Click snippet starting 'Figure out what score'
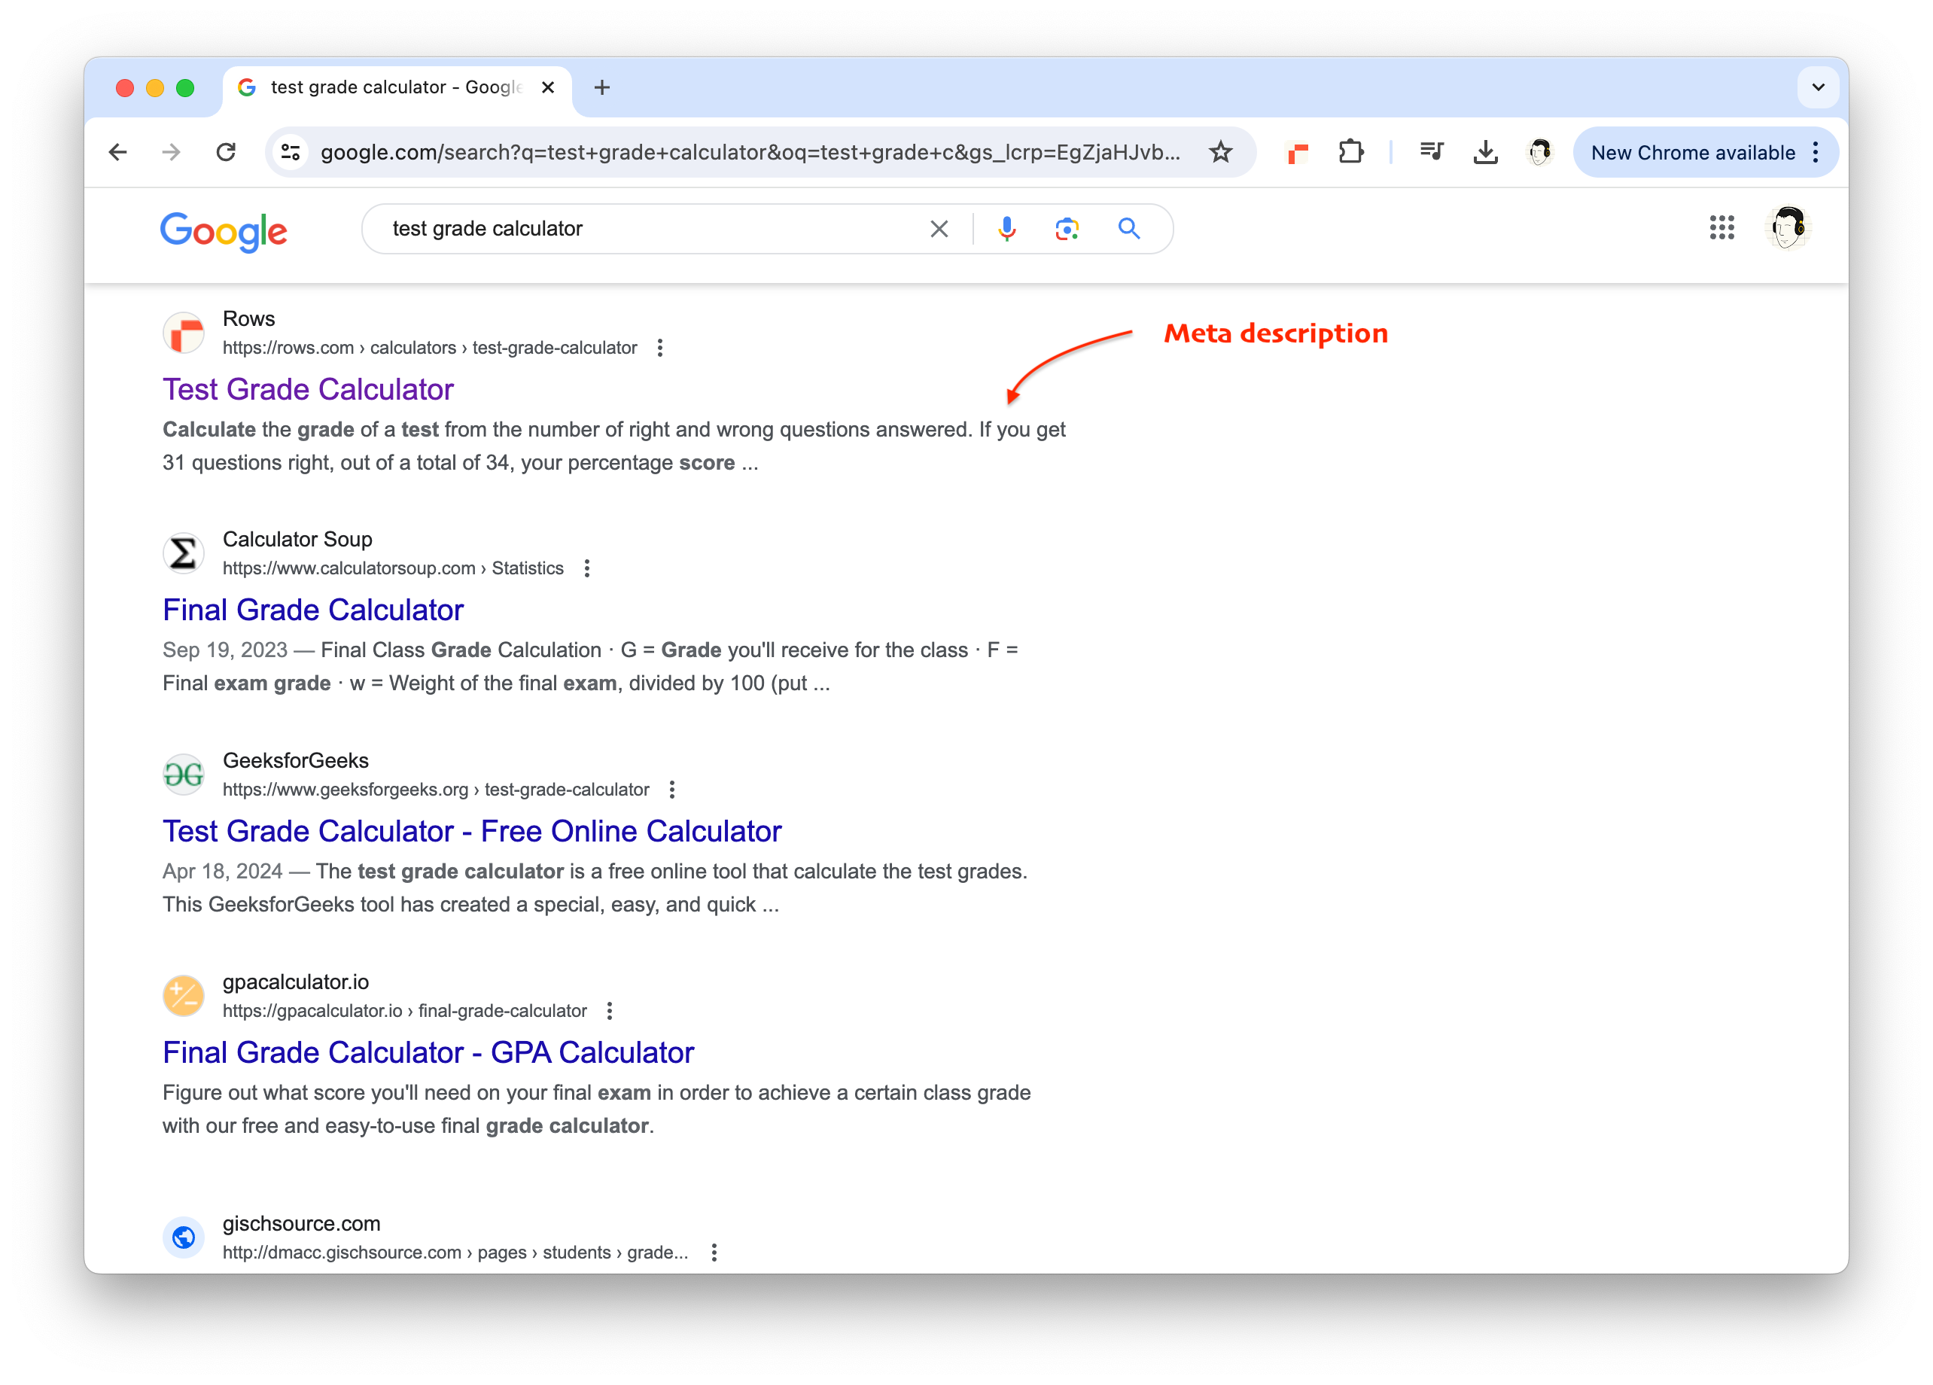The height and width of the screenshot is (1385, 1933). point(597,1110)
